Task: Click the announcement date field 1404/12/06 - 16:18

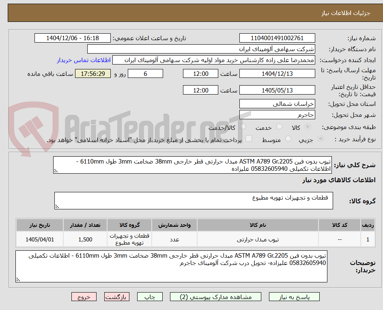Action: [x=73, y=38]
